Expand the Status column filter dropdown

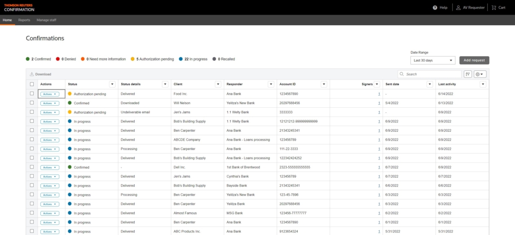(x=112, y=84)
